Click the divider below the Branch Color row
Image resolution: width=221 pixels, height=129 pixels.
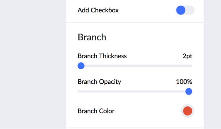click(x=135, y=127)
